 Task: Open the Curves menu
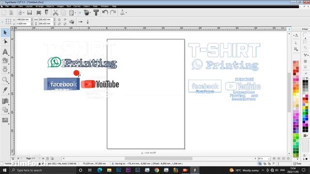pyautogui.click(x=77, y=6)
